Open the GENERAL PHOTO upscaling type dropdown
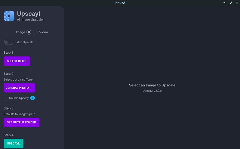Image resolution: width=240 pixels, height=149 pixels. [19, 88]
